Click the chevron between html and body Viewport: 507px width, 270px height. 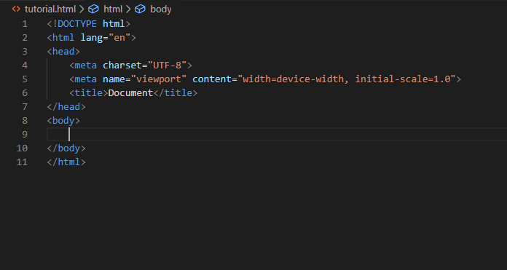(128, 9)
